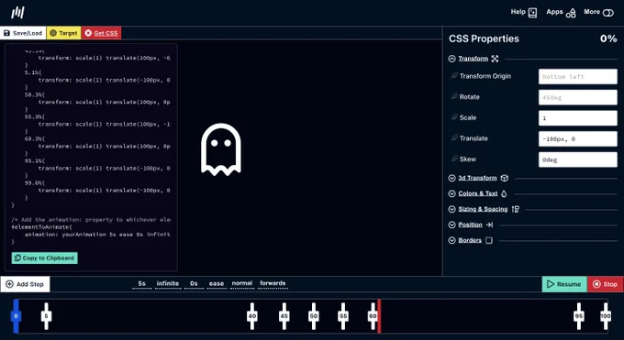624x340 pixels.
Task: Click the red X icon on Get CSS
Action: point(88,33)
